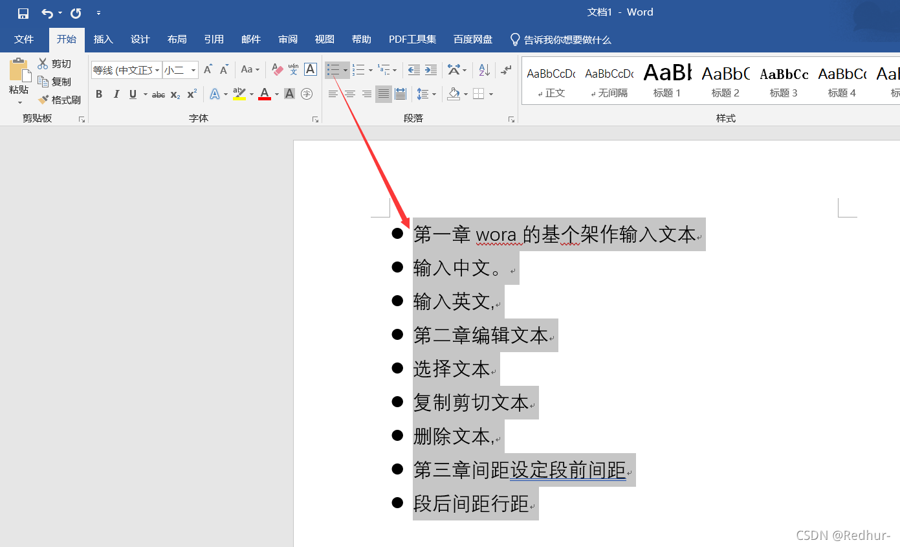The height and width of the screenshot is (547, 900).
Task: Open the font size dropdown
Action: 192,69
